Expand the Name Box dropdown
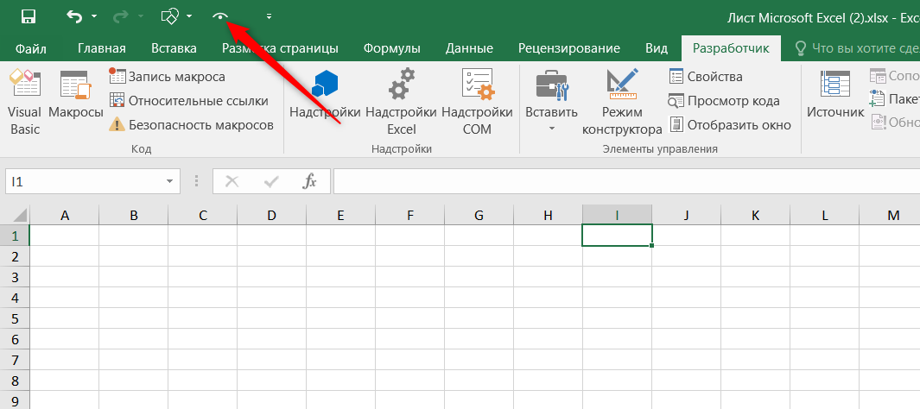Screen dimensions: 920x409 (170, 182)
